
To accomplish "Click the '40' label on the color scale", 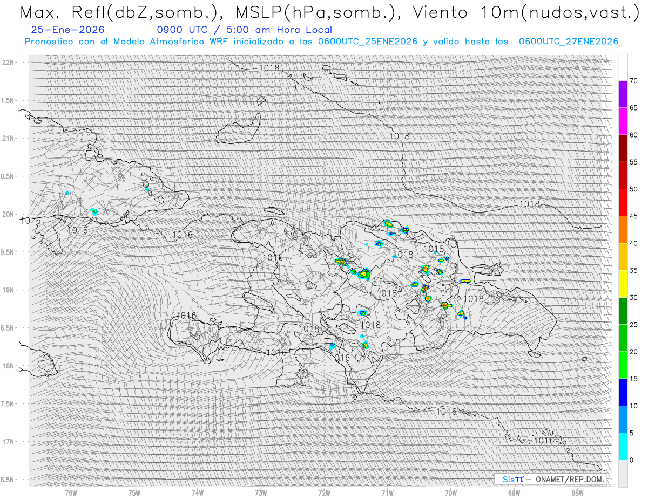I will [633, 243].
